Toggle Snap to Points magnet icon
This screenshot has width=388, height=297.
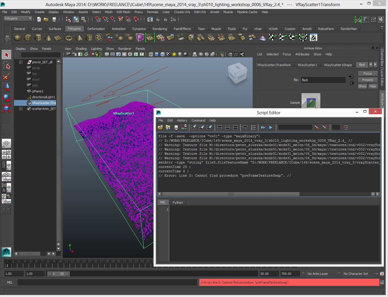113,19
